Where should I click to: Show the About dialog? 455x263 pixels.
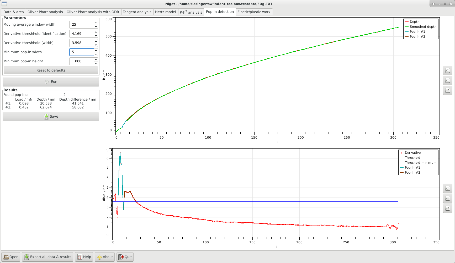pos(105,257)
